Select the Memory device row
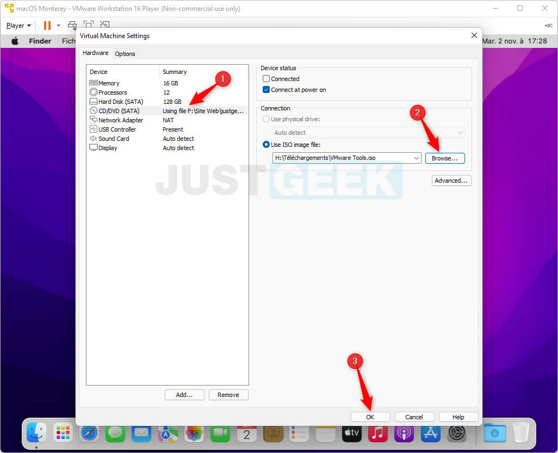 point(168,83)
